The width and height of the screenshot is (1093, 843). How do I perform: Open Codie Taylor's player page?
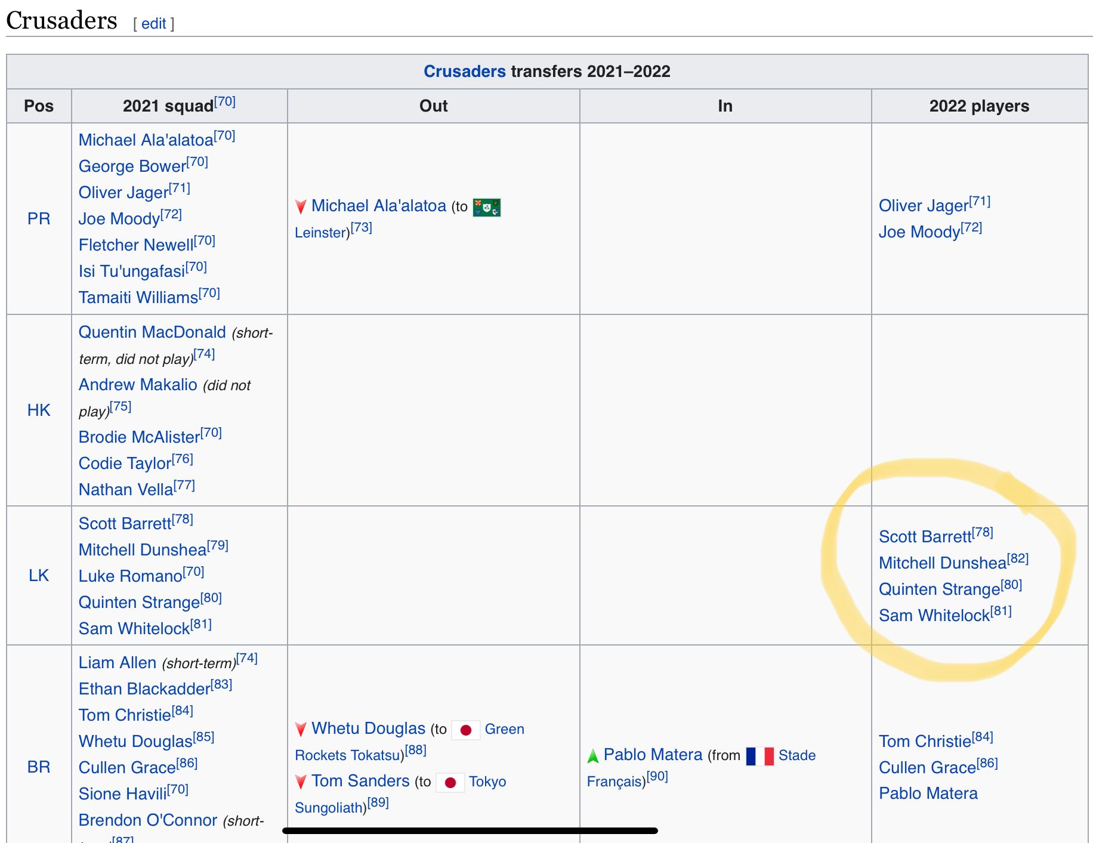125,464
